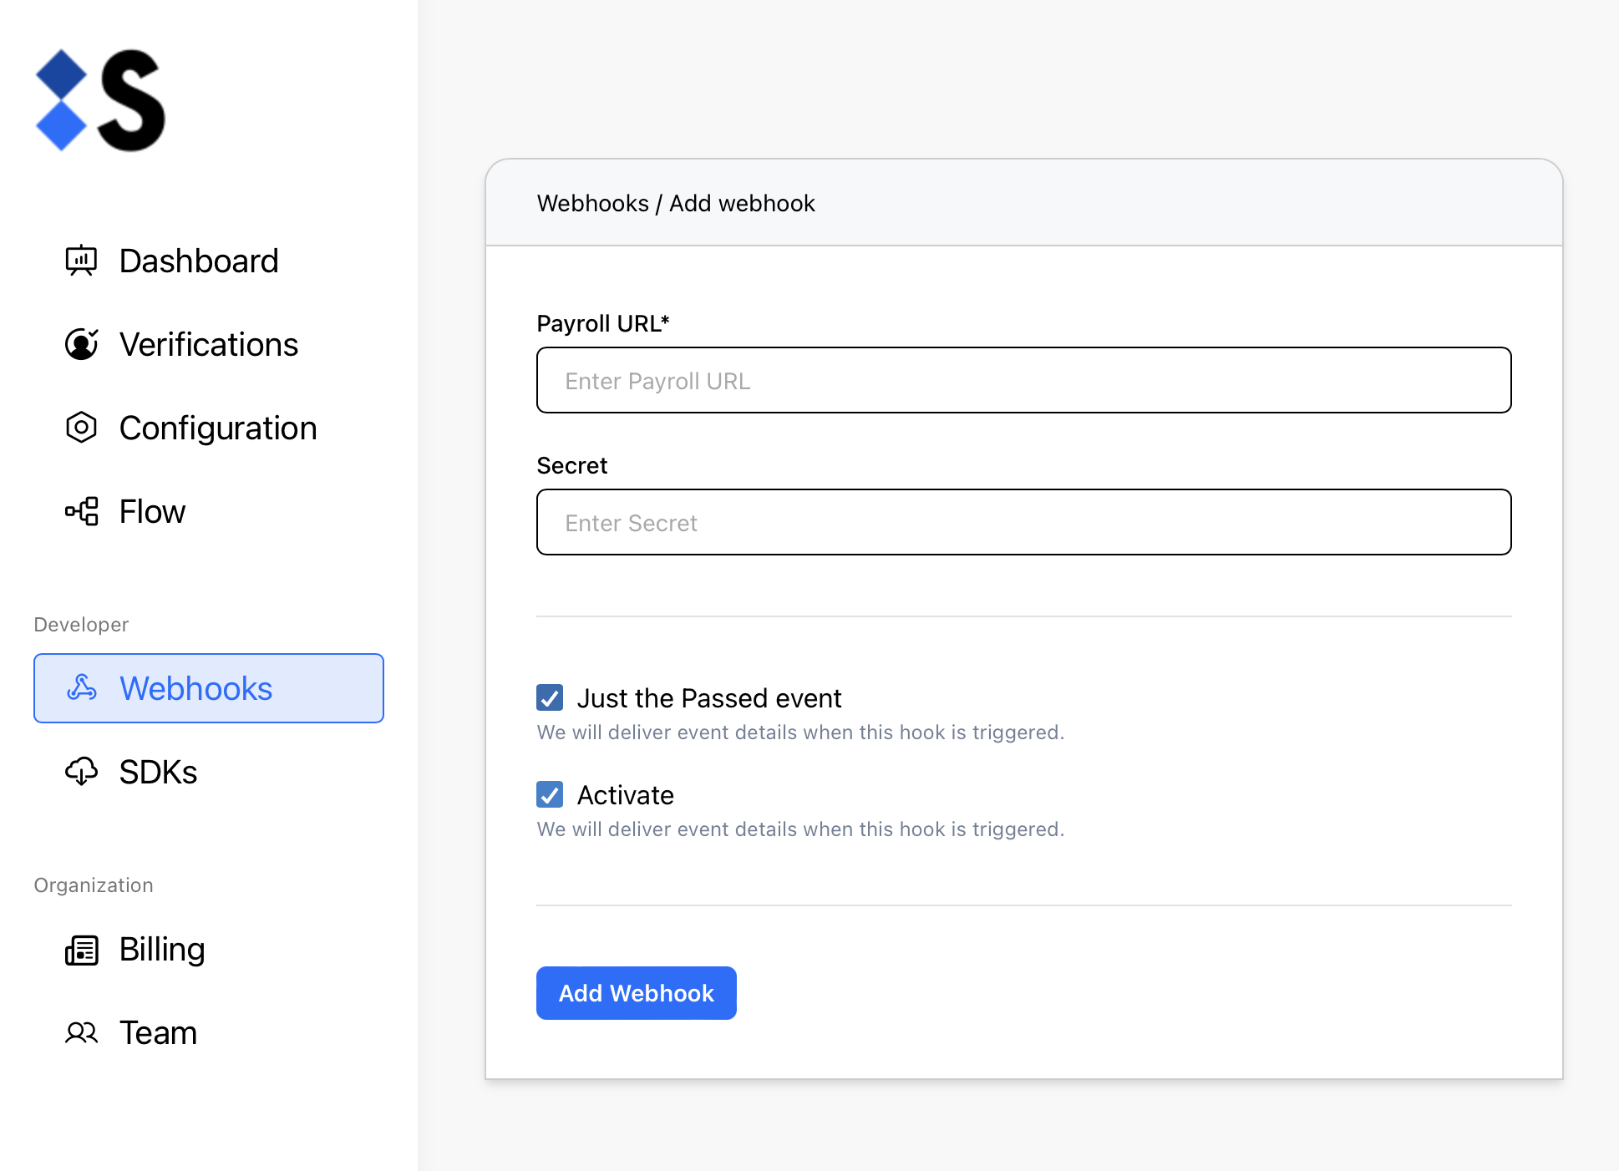Click Webhooks breadcrumb link in header
Screen dimensions: 1619x1171
point(592,203)
